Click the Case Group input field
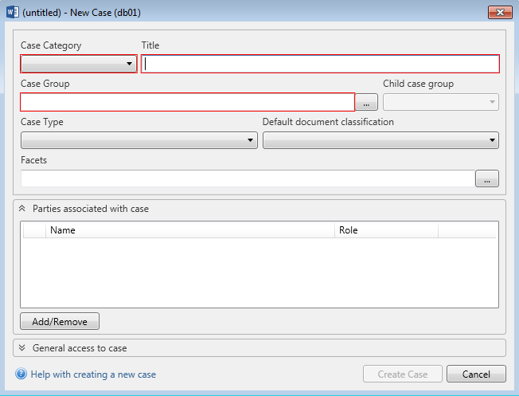This screenshot has height=396, width=519. 187,102
